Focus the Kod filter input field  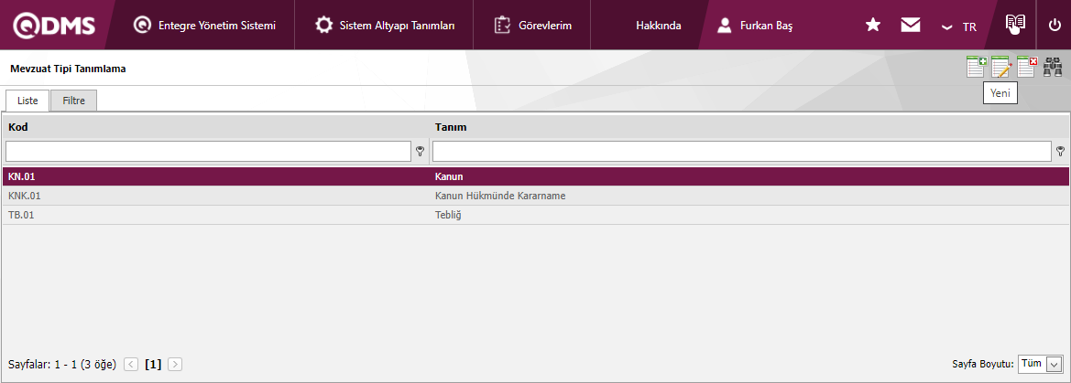208,152
